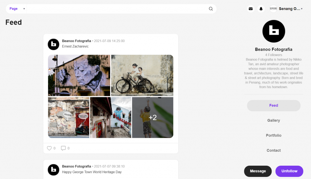This screenshot has width=311, height=179.
Task: Open the bicycle children mural photo
Action: tap(142, 75)
